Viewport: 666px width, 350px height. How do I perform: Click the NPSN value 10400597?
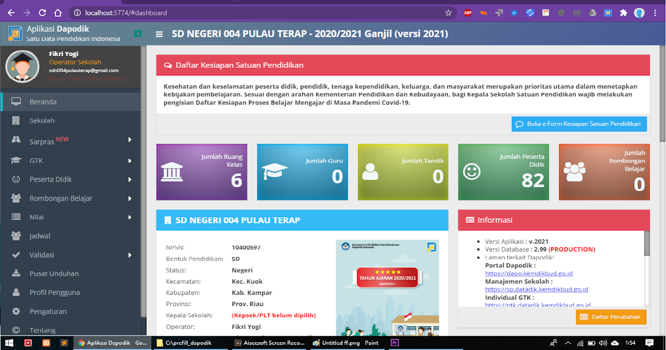(x=246, y=248)
